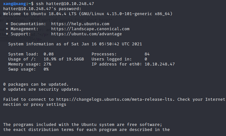Click the Processes count 84
226x136 pixels.
[x=147, y=54]
